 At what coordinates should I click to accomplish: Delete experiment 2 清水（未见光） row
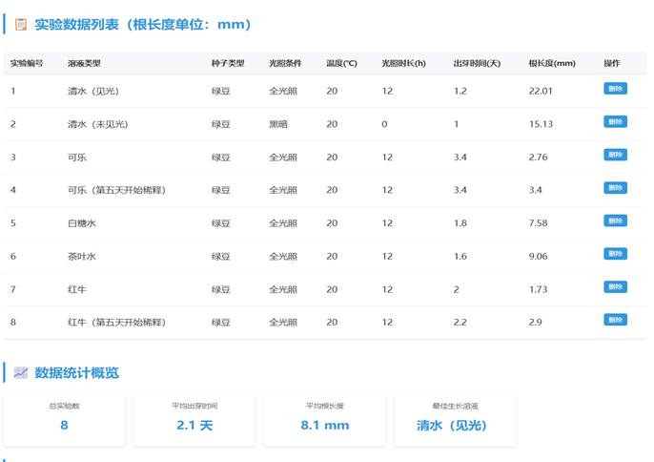point(615,121)
